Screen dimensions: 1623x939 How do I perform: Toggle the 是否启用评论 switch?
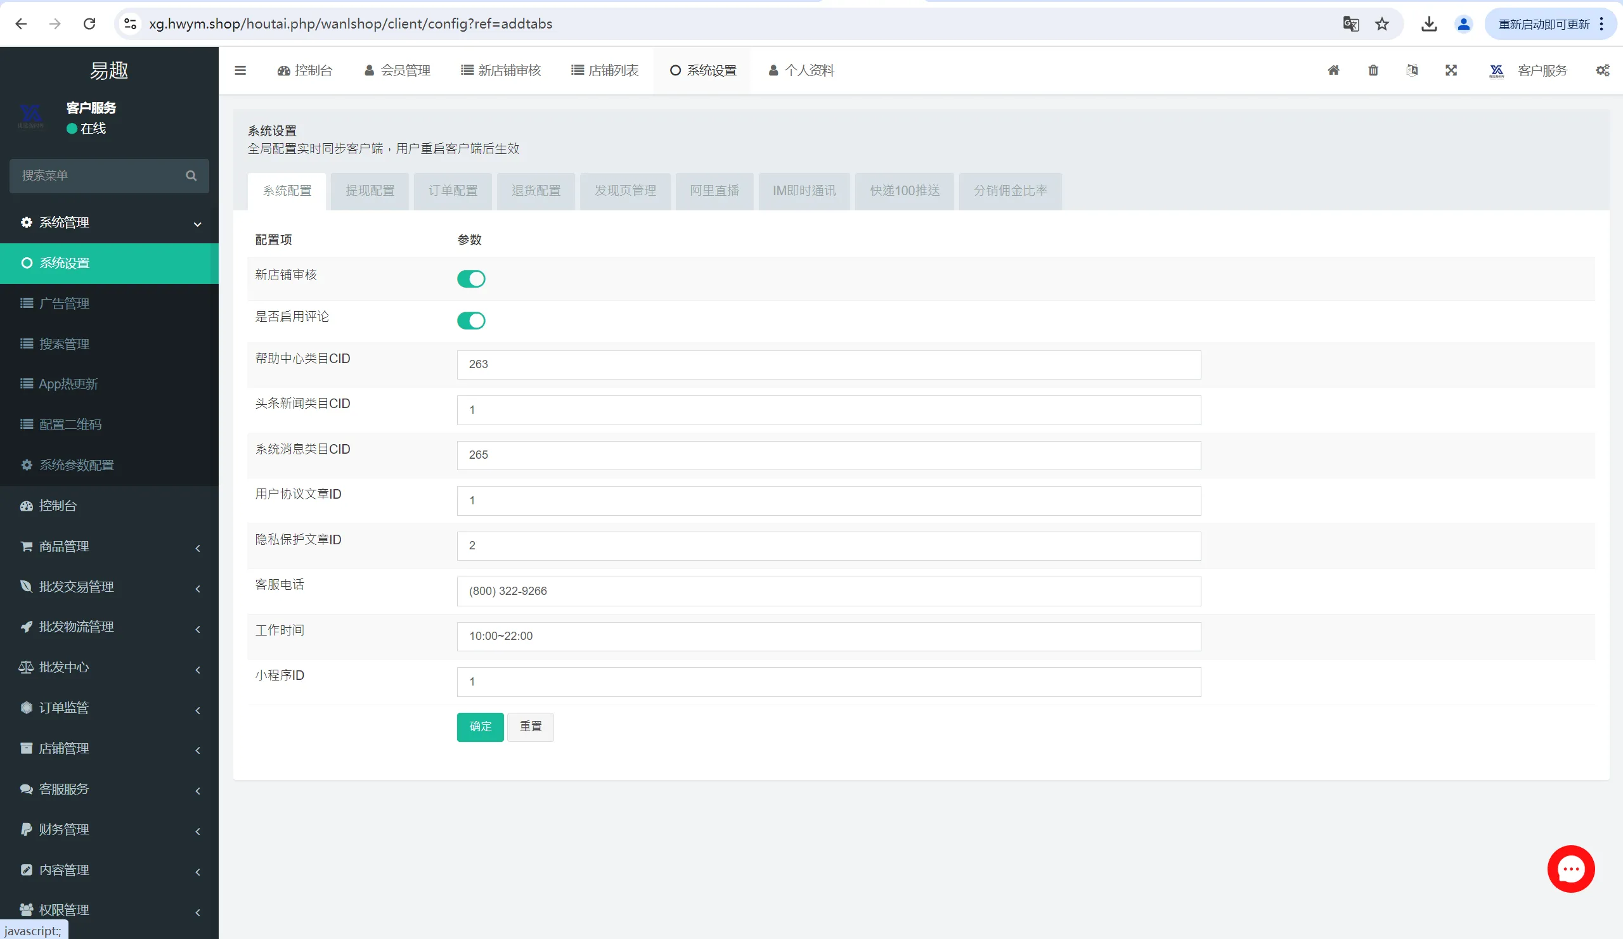(471, 321)
